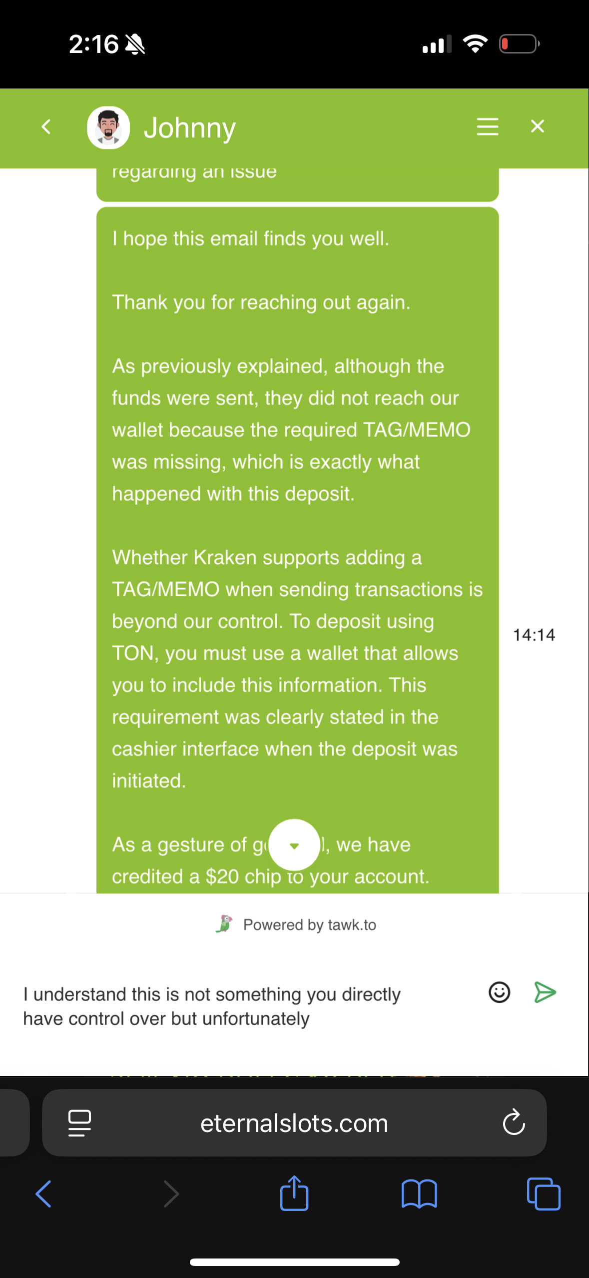Open the Safari share sheet
The image size is (589, 1278).
pos(294,1193)
